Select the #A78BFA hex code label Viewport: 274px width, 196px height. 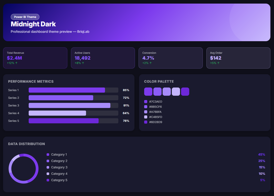pyautogui.click(x=155, y=112)
